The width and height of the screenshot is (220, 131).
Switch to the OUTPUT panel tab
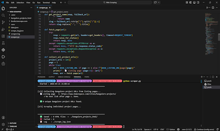click(52, 77)
